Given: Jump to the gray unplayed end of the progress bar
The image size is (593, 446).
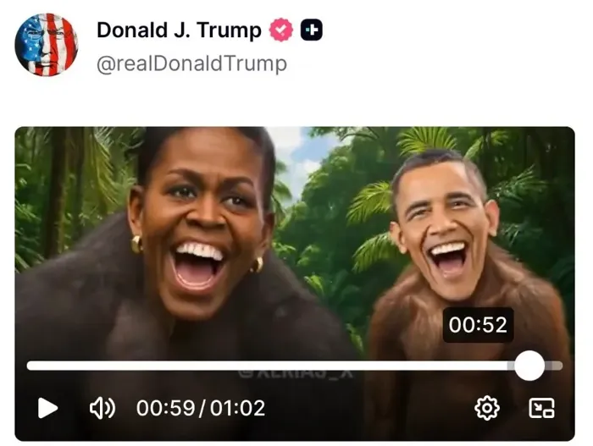Looking at the screenshot, I should point(554,366).
